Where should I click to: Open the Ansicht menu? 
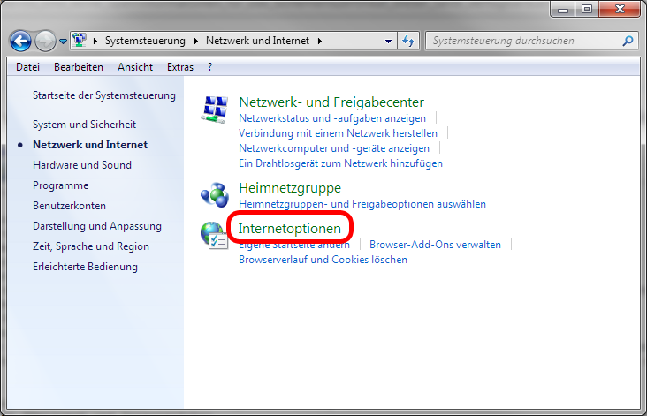tap(135, 67)
